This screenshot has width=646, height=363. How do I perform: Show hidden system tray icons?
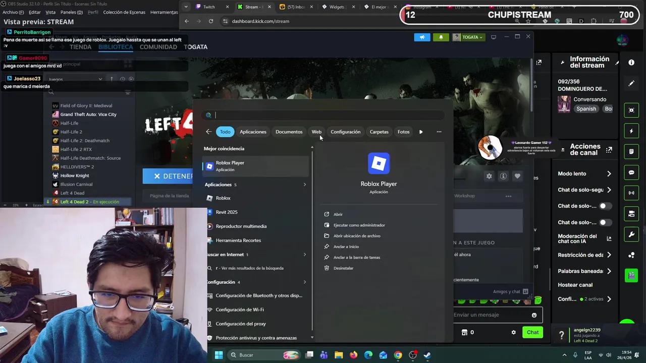point(564,355)
